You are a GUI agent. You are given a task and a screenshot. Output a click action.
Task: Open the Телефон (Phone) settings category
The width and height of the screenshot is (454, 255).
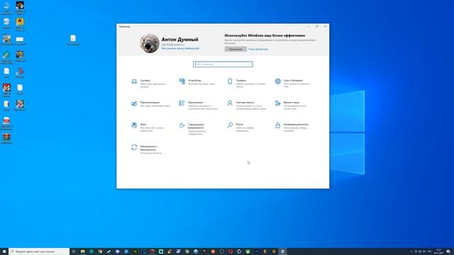click(x=246, y=84)
